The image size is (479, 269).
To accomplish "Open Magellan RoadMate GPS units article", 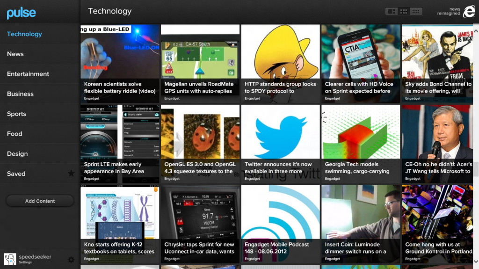I will click(200, 64).
